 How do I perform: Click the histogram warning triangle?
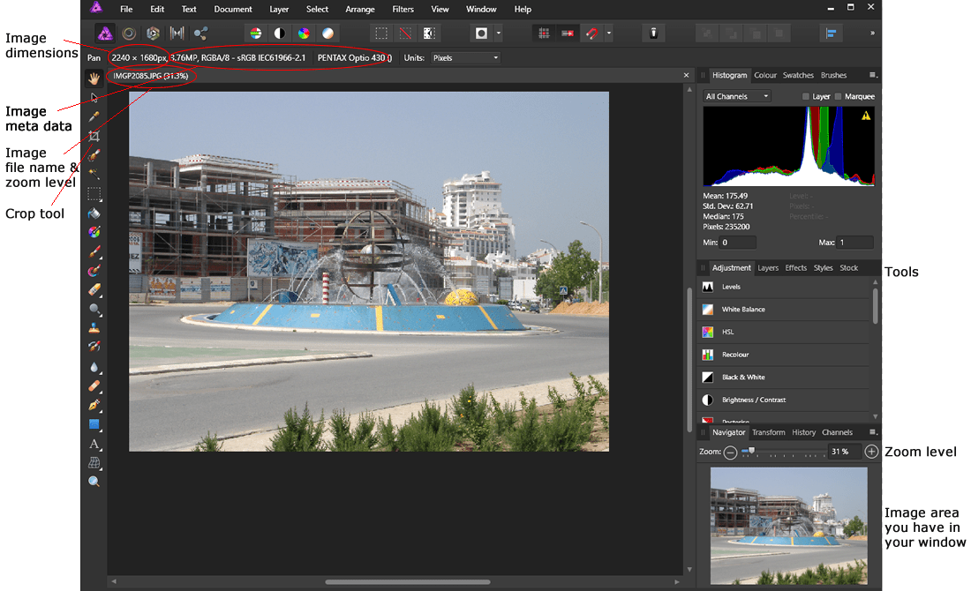point(866,116)
